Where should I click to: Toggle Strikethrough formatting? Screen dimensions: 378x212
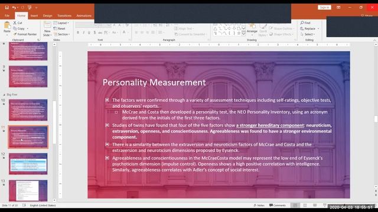tap(100, 32)
